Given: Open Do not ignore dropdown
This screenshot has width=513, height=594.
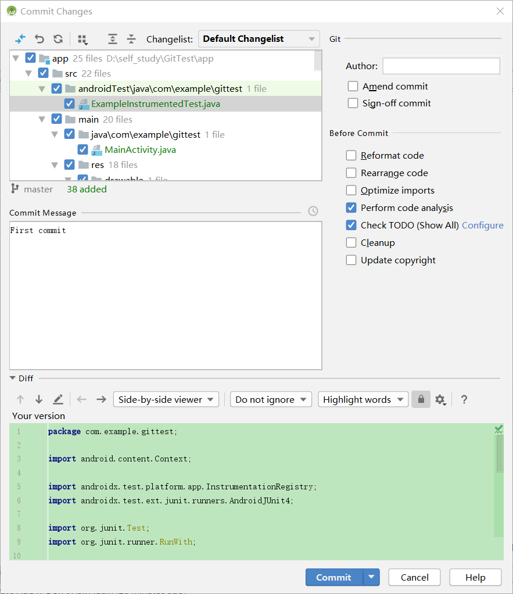Looking at the screenshot, I should coord(271,399).
